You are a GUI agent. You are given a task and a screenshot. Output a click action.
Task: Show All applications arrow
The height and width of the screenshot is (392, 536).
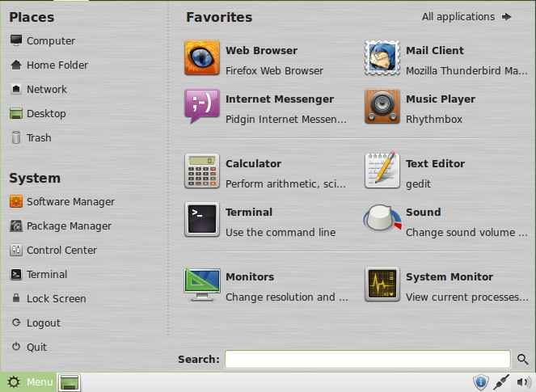(x=506, y=17)
